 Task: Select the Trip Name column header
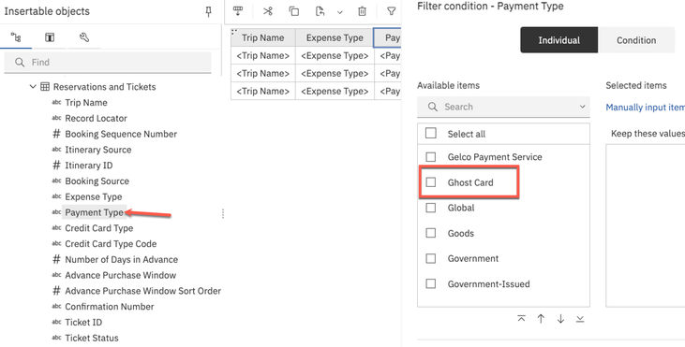point(263,38)
